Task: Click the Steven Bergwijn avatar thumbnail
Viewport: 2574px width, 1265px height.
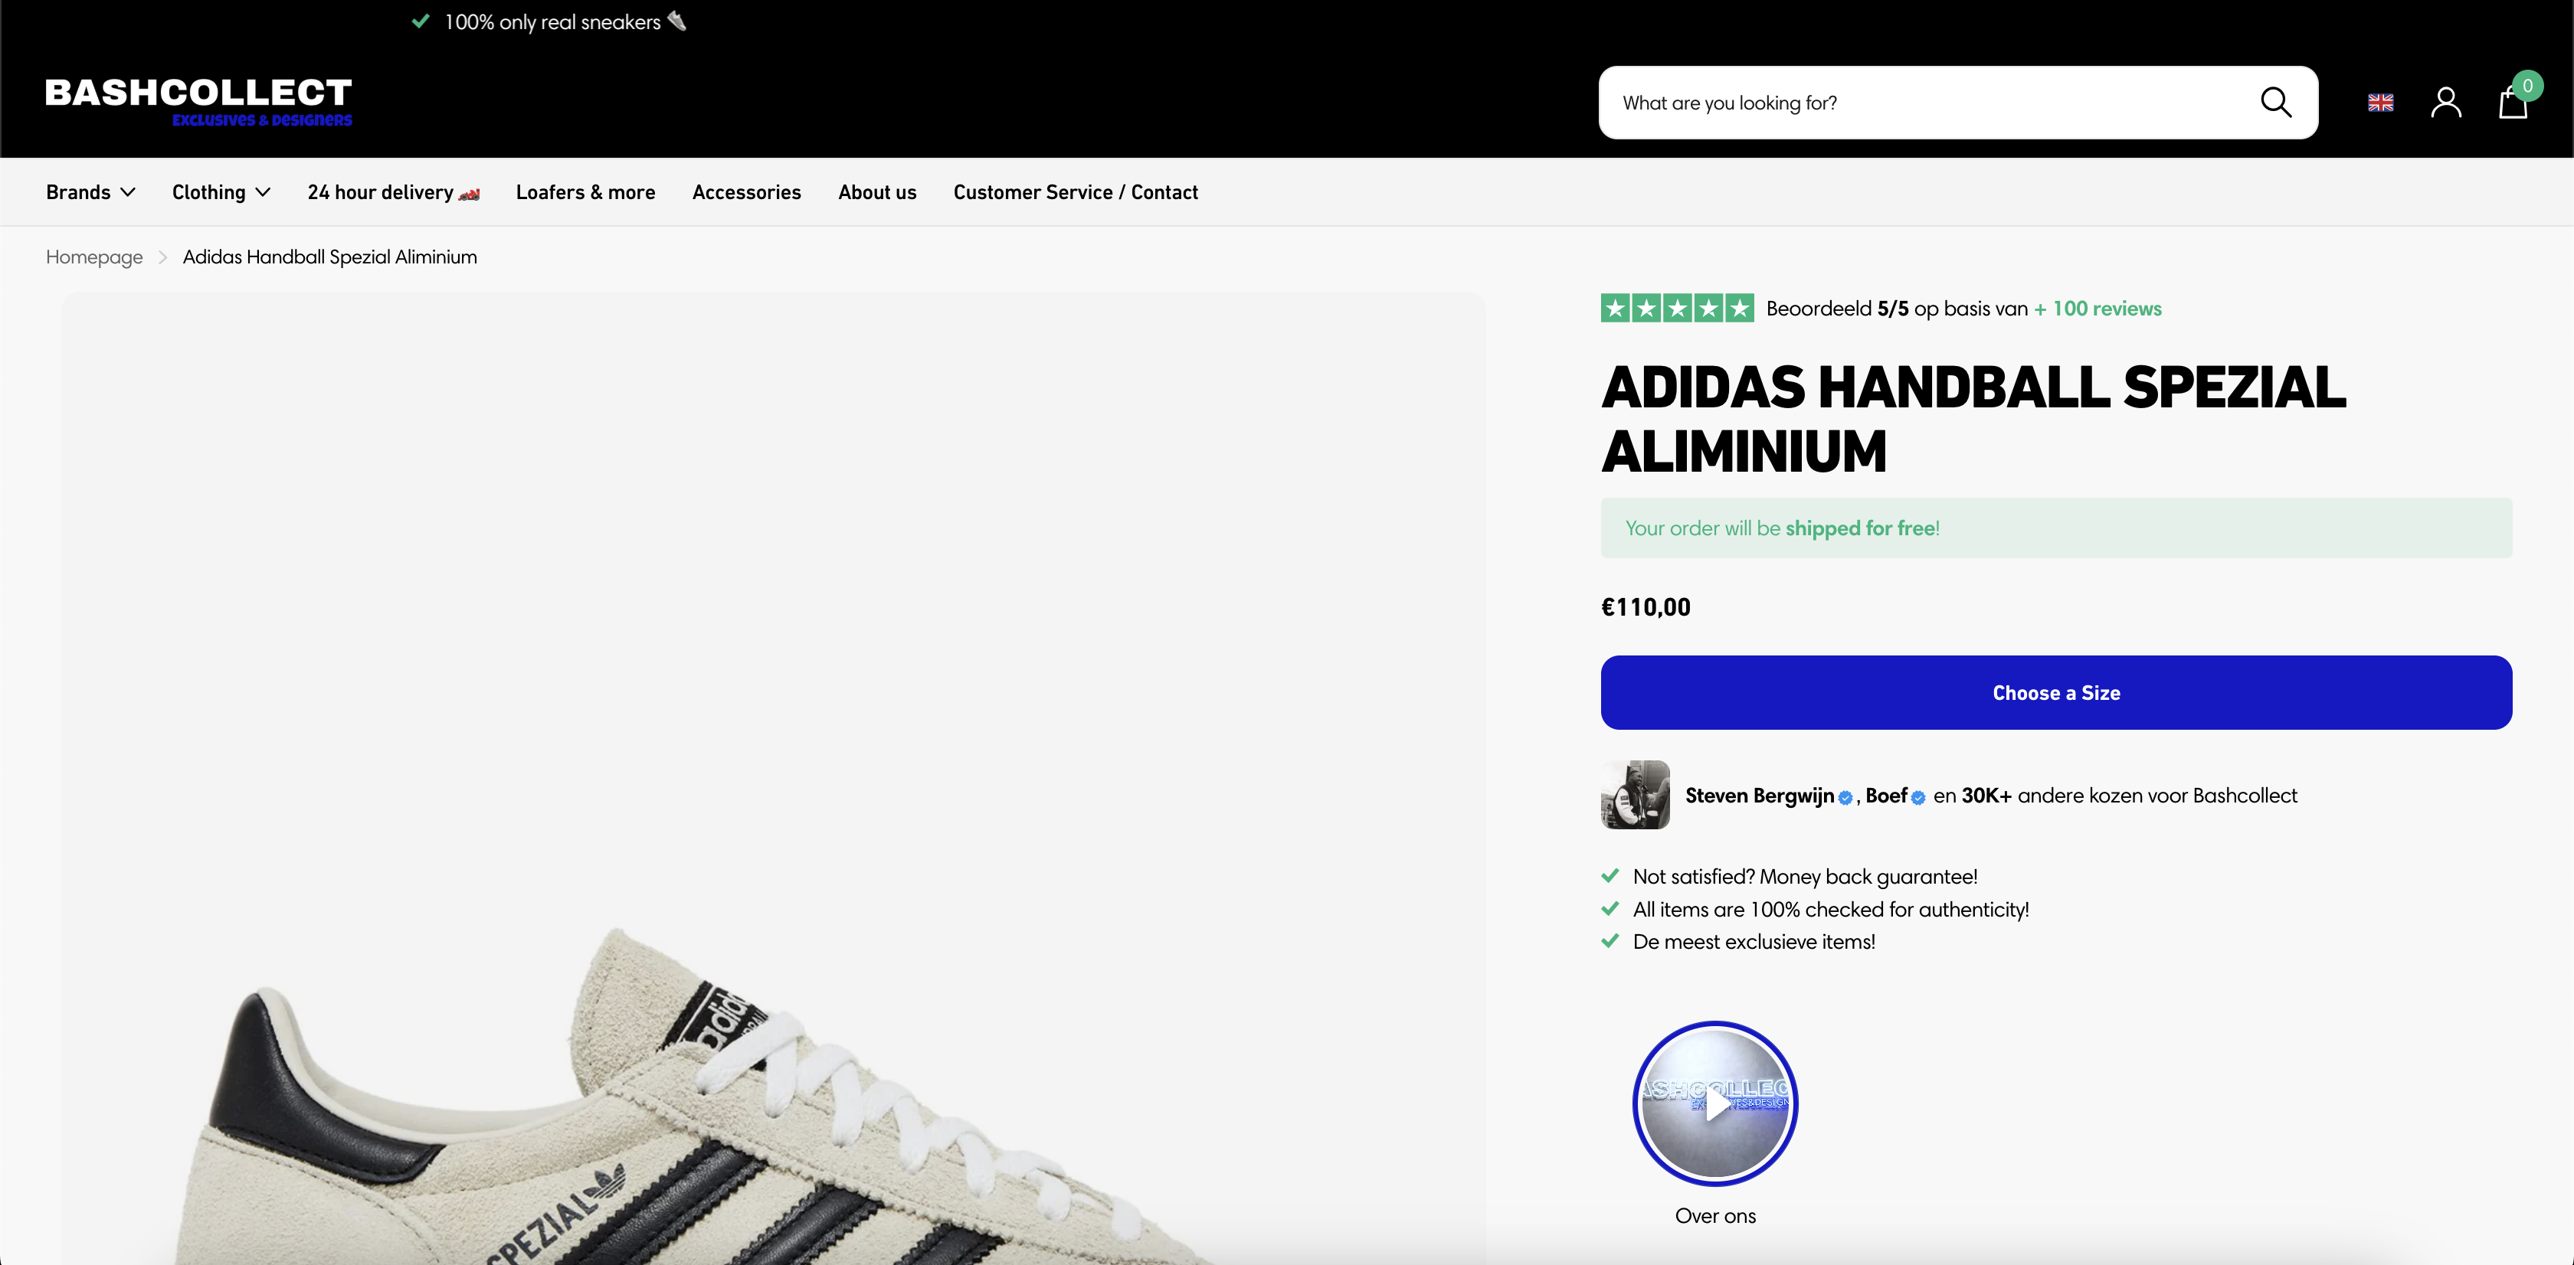Action: point(1635,795)
